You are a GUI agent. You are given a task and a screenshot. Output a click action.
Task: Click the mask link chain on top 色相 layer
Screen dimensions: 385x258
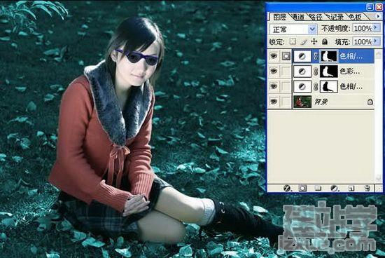[316, 56]
